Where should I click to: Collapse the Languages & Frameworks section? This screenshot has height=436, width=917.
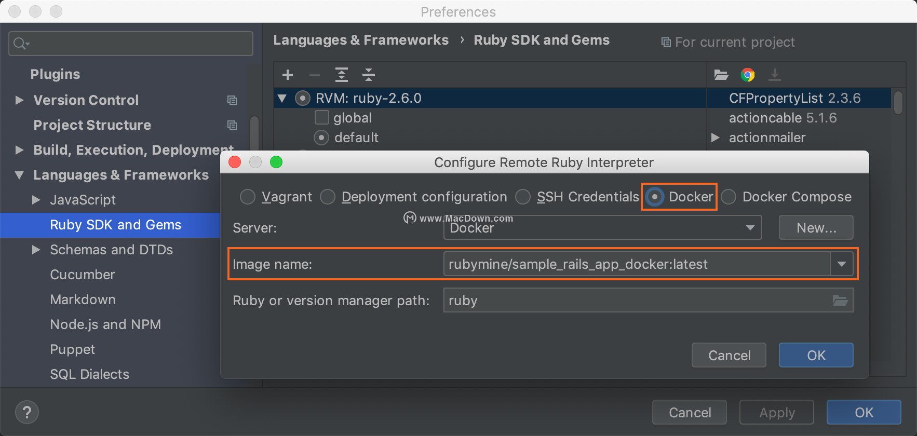coord(19,175)
